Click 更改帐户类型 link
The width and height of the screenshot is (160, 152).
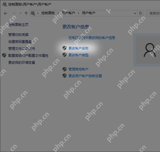tap(78, 55)
